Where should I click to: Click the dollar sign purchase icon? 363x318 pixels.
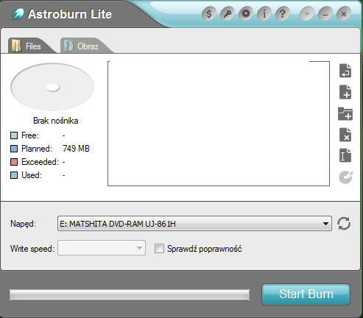(x=209, y=14)
